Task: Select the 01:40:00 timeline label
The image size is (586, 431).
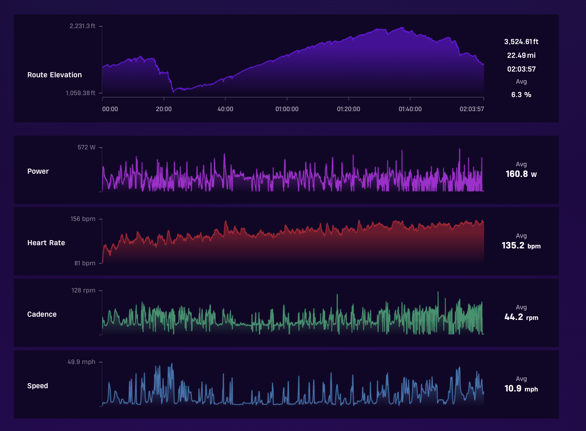Action: [x=410, y=109]
